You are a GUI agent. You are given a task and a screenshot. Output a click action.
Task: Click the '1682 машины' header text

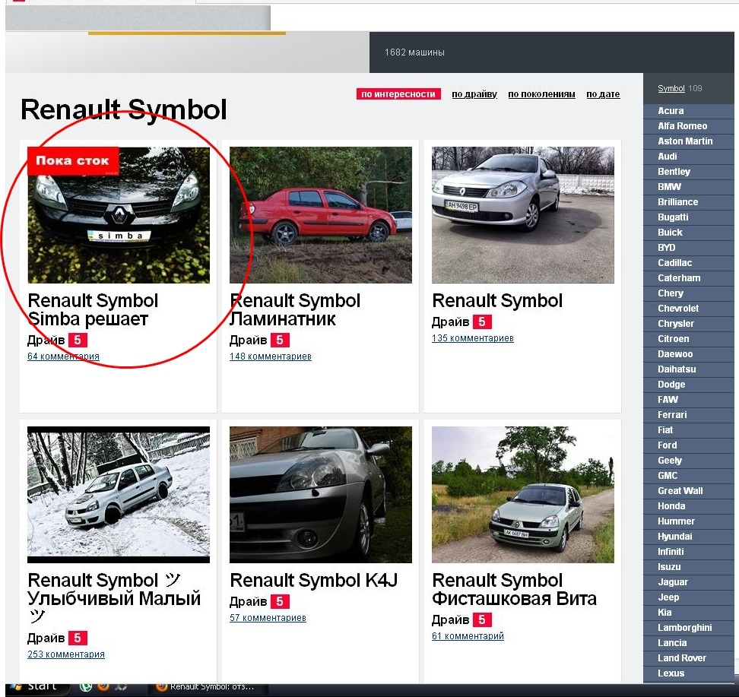(x=414, y=52)
